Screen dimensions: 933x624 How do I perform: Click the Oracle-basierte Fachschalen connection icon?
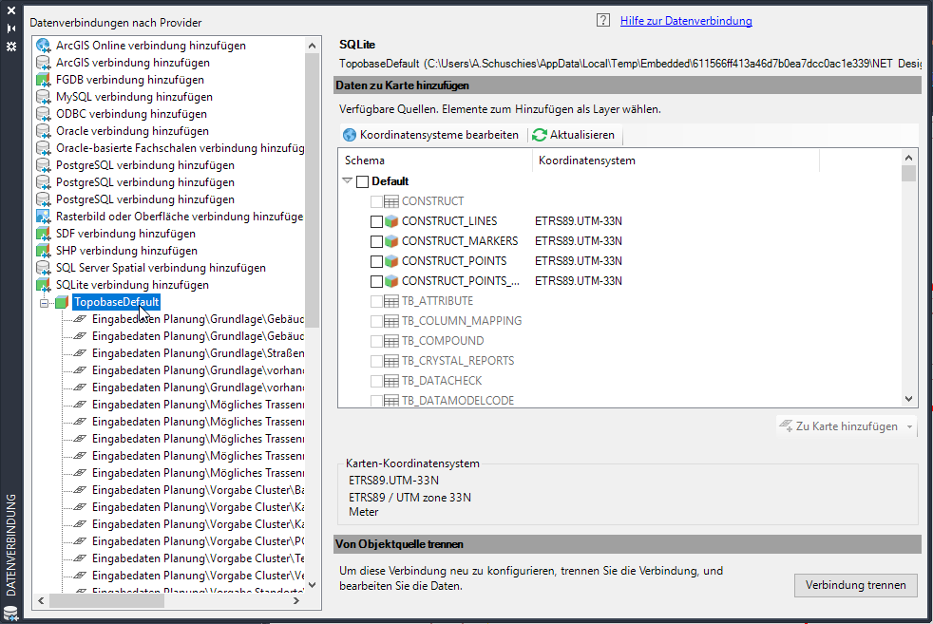click(x=44, y=148)
